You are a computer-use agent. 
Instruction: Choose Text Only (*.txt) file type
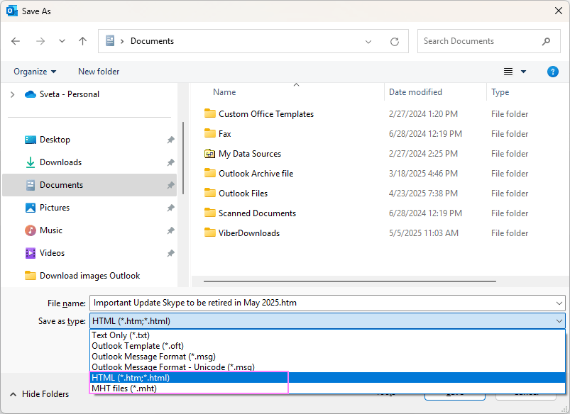pyautogui.click(x=327, y=335)
